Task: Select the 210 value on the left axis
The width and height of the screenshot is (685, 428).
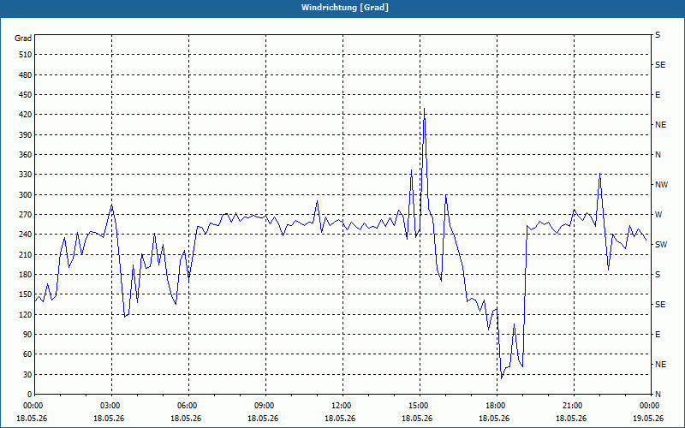Action: pyautogui.click(x=26, y=254)
